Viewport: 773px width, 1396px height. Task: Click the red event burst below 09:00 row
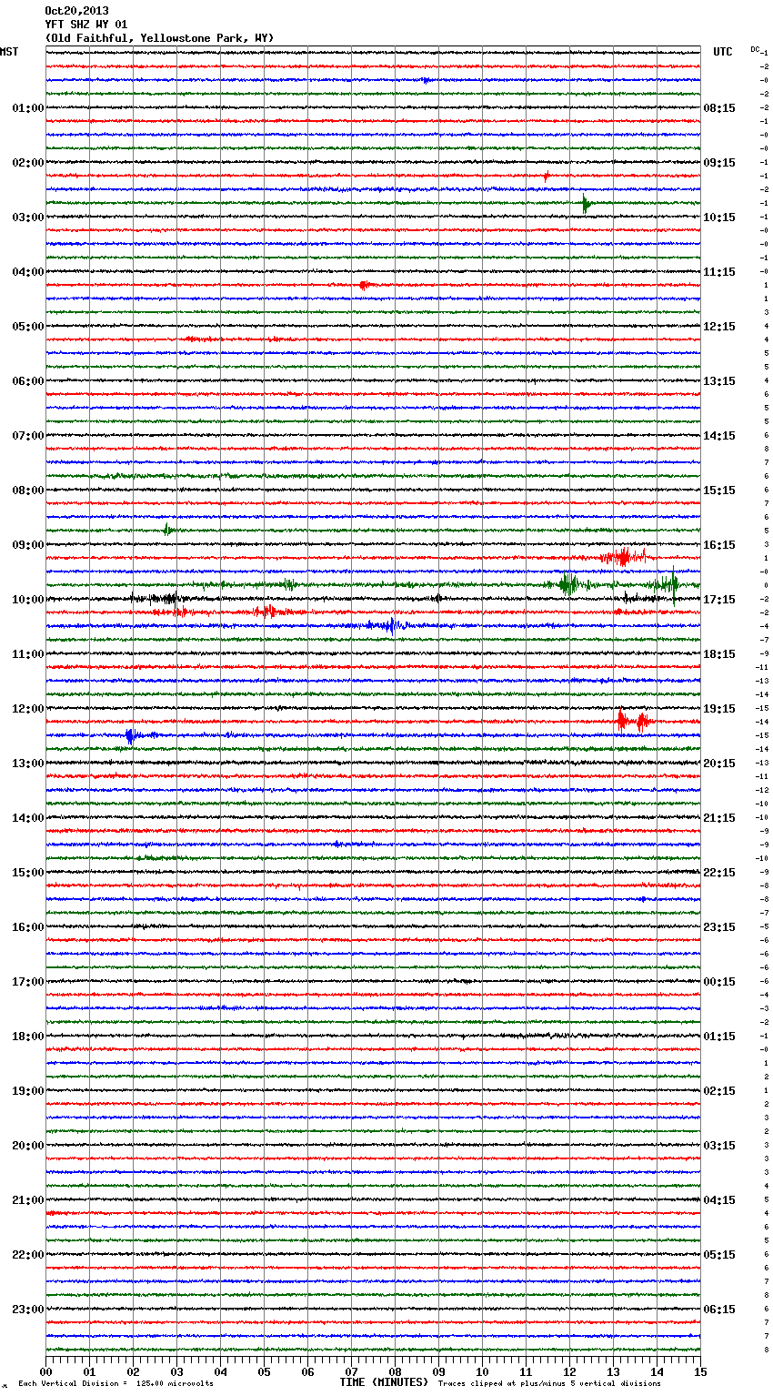(623, 557)
